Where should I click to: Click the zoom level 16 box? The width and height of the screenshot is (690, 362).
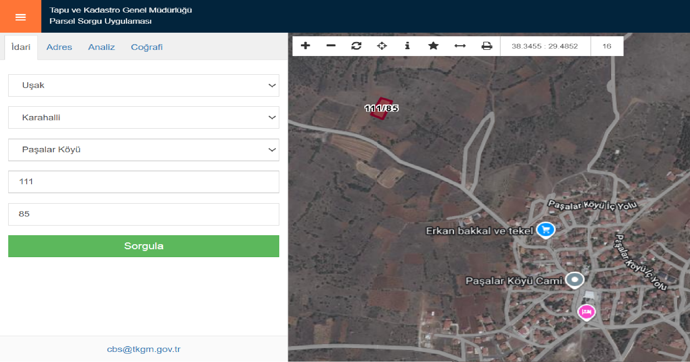coord(607,46)
